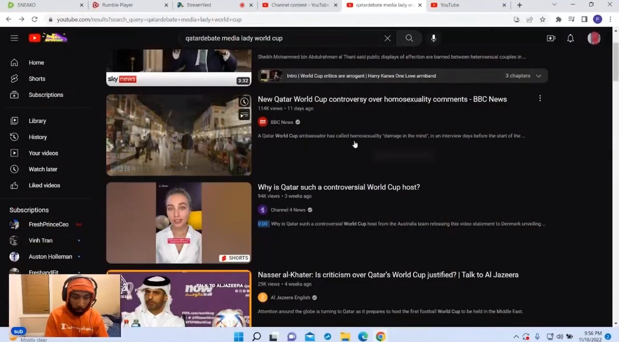Screen dimensions: 619x342
Task: Open the BBC News street scene thumbnail
Action: tap(178, 135)
